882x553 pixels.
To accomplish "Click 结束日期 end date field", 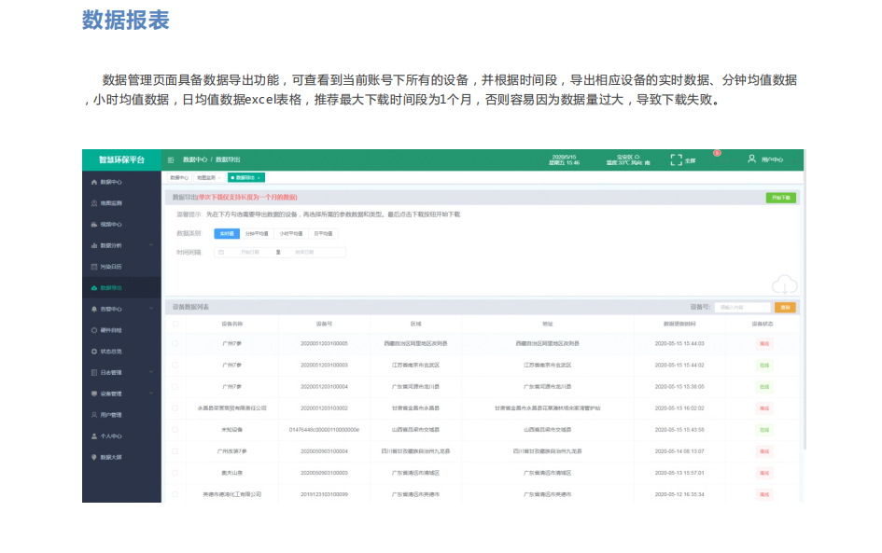I will coord(304,253).
